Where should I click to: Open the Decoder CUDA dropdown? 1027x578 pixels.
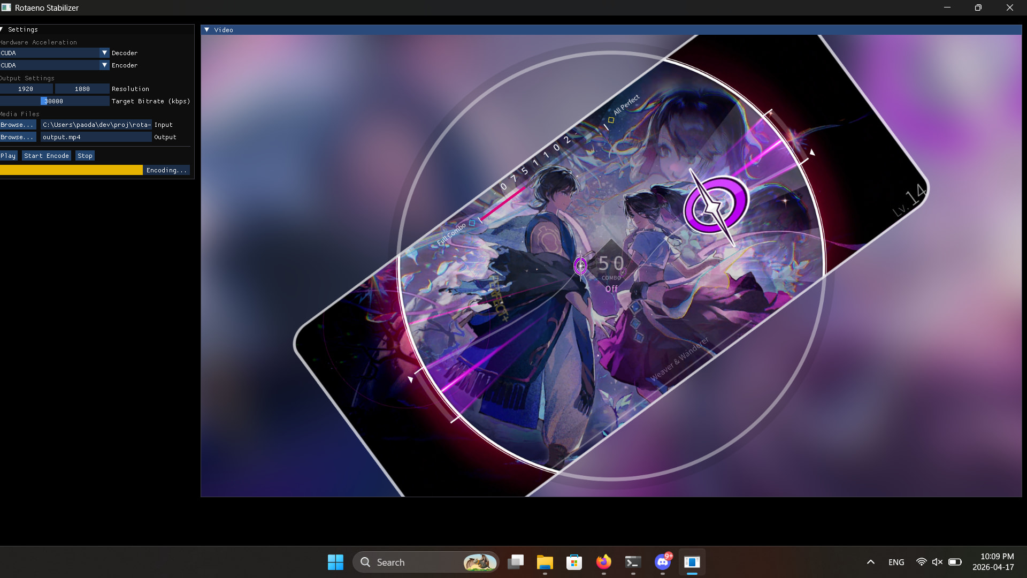(55, 53)
